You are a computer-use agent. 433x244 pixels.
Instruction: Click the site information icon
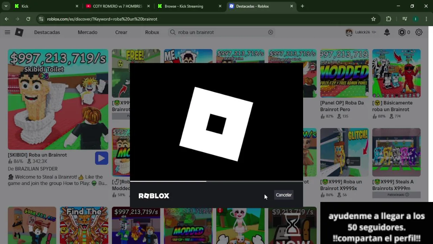tap(41, 19)
